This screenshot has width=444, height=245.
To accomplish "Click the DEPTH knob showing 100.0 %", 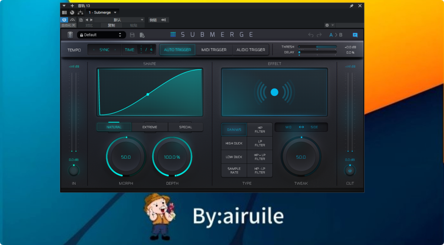I will point(172,157).
